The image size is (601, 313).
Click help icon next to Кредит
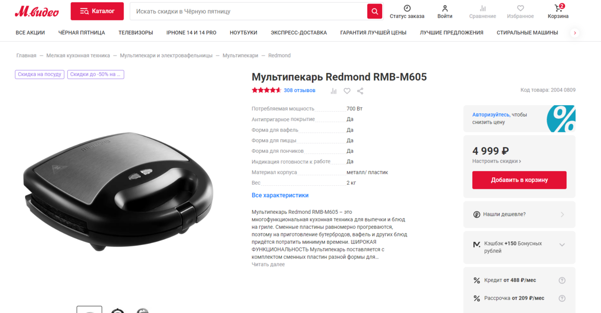562,280
